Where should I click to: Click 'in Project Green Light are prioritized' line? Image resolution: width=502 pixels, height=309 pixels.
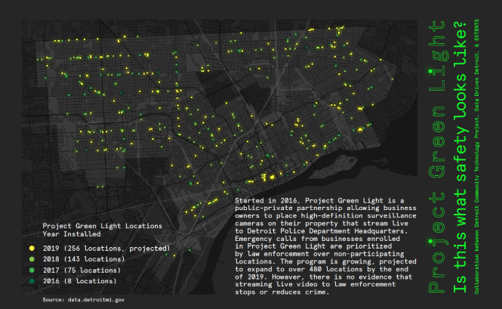(x=313, y=246)
